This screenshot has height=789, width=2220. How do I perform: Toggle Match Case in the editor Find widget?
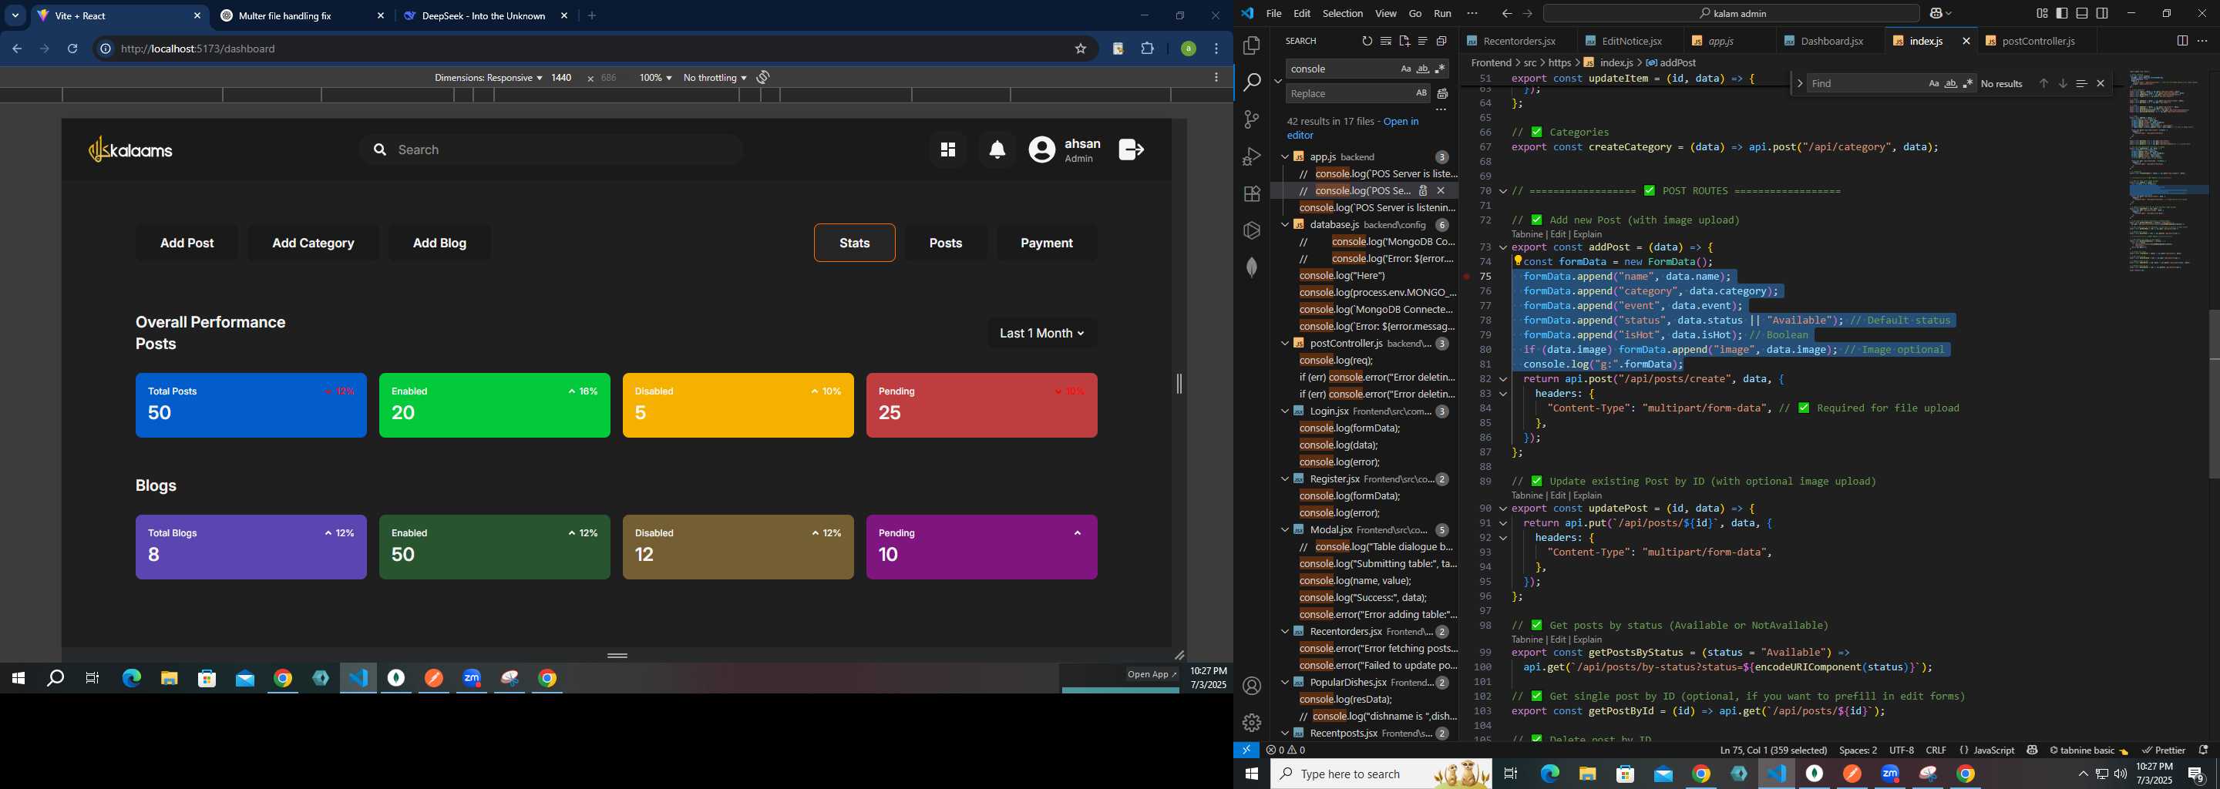pos(1934,83)
